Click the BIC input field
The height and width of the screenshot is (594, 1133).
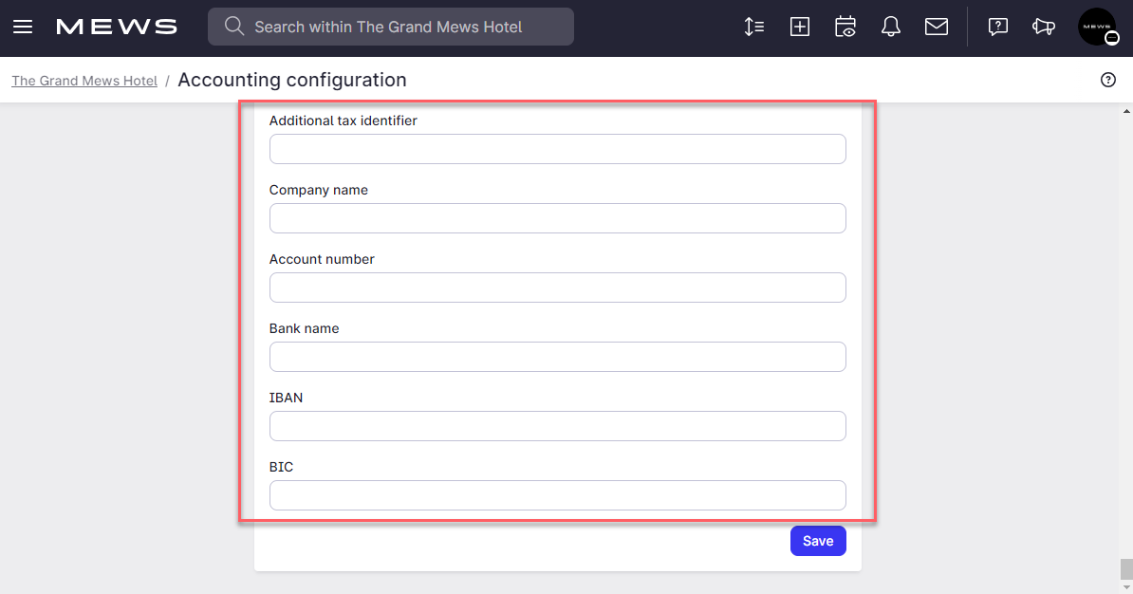557,494
